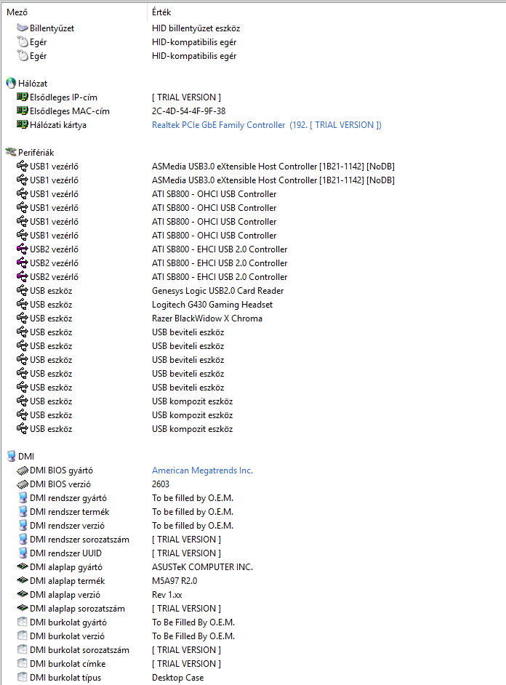Select the M5A97 R2.0 motherboard value
Screen dimensions: 506x685
point(174,581)
